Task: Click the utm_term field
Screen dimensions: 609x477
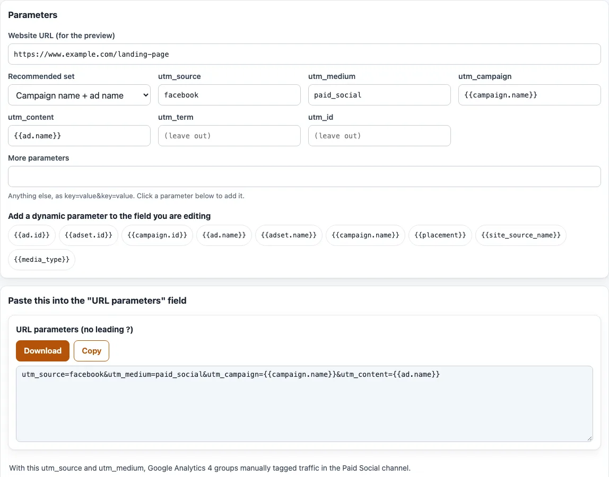Action: click(229, 136)
